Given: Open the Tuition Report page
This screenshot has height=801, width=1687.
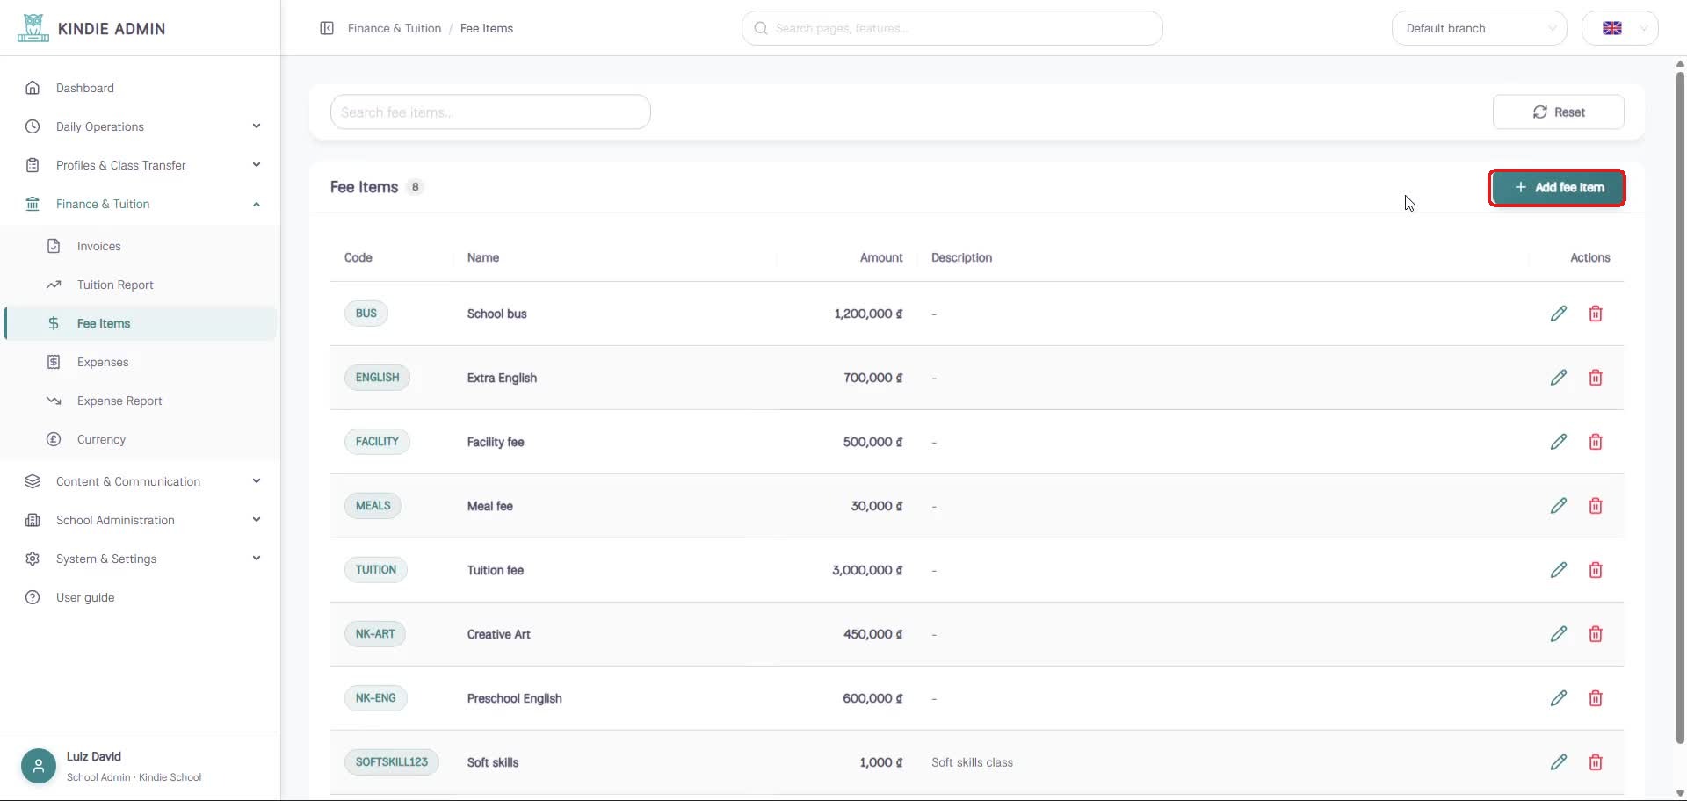Looking at the screenshot, I should pos(141,285).
